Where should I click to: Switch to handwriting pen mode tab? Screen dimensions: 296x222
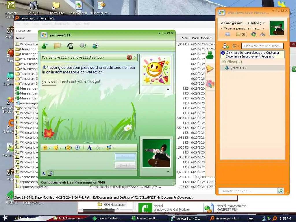pos(50,173)
